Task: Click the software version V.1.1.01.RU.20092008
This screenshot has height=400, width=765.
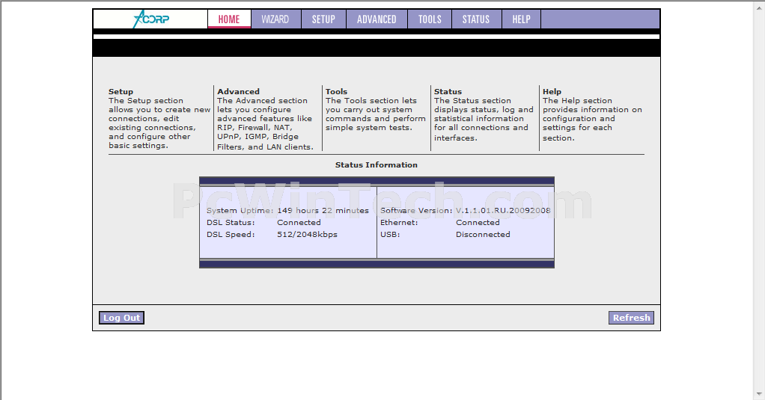Action: 503,211
